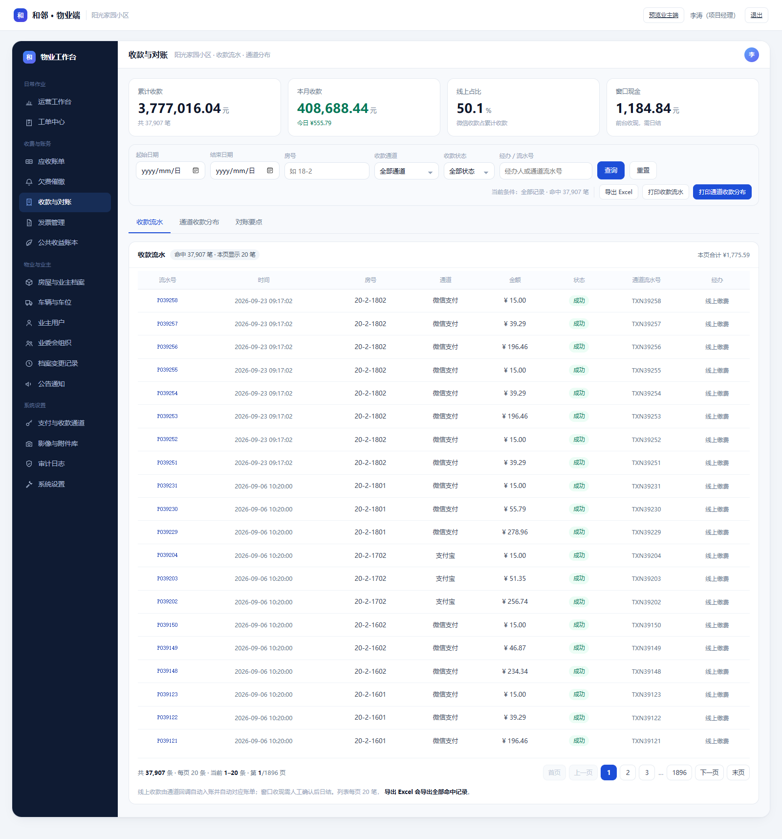This screenshot has height=839, width=782.
Task: Open the 预览业主端 link
Action: point(663,15)
